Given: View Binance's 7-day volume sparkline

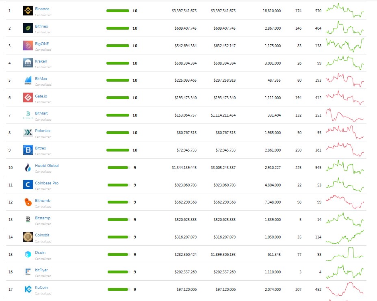Looking at the screenshot, I should [345, 11].
